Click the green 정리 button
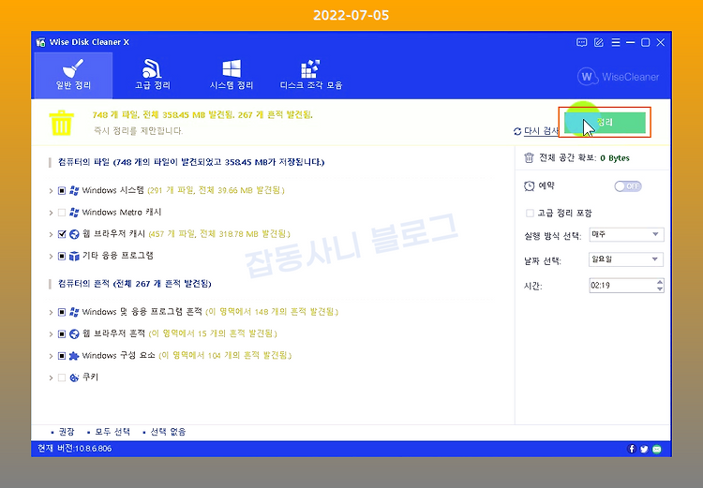The image size is (703, 488). coord(605,123)
